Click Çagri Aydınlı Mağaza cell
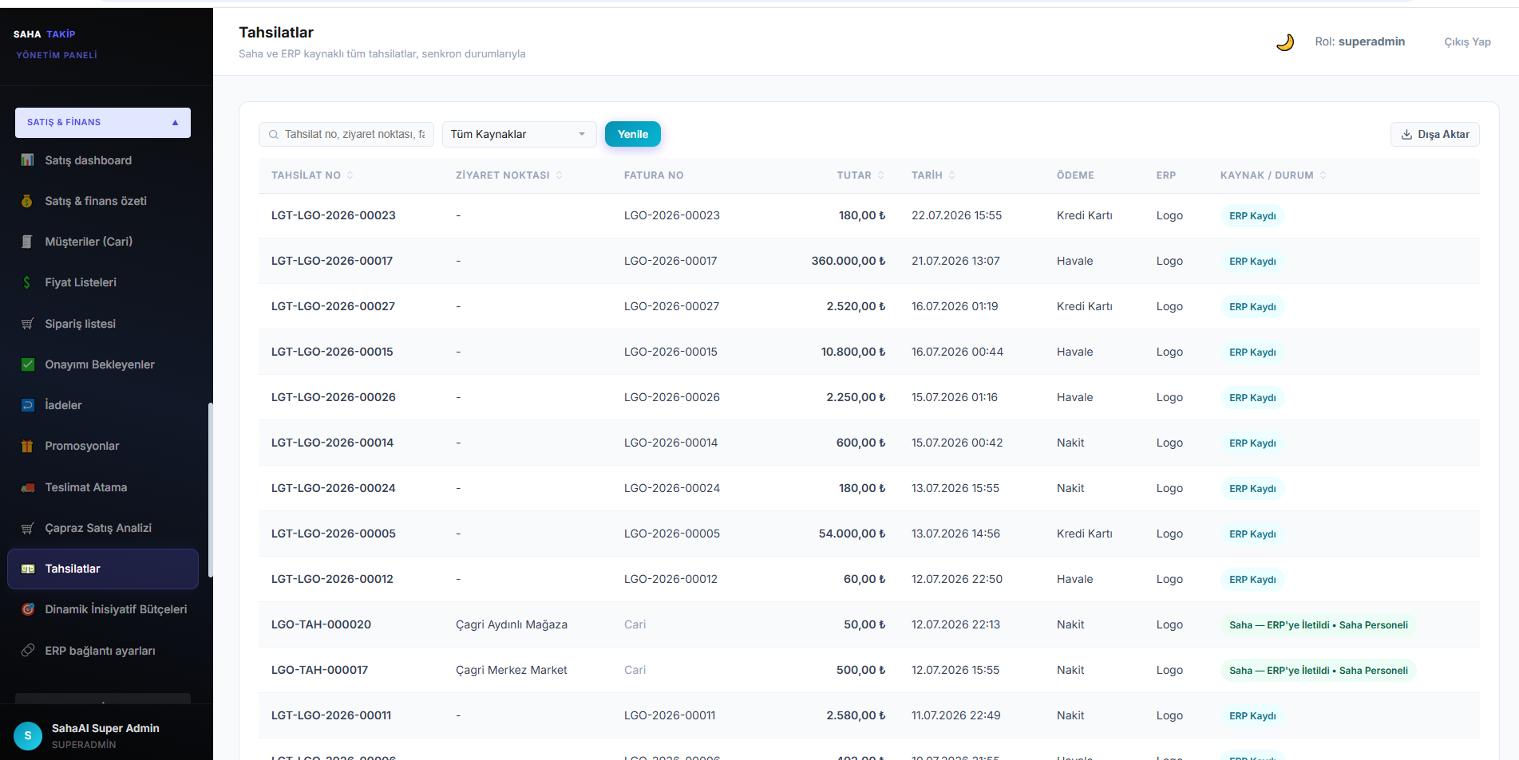This screenshot has width=1519, height=760. pyautogui.click(x=512, y=624)
